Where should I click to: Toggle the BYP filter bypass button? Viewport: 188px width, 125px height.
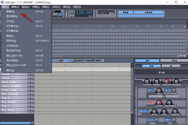pyautogui.click(x=150, y=102)
